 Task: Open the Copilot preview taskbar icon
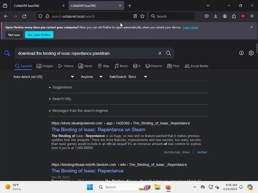pos(250,187)
